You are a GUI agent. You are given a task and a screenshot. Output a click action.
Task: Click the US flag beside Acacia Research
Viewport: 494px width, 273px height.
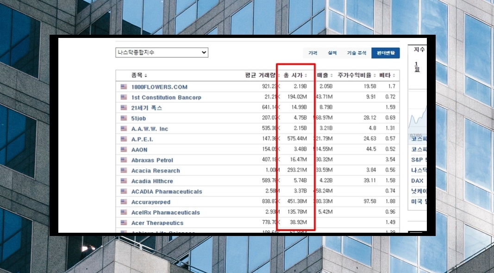(124, 170)
